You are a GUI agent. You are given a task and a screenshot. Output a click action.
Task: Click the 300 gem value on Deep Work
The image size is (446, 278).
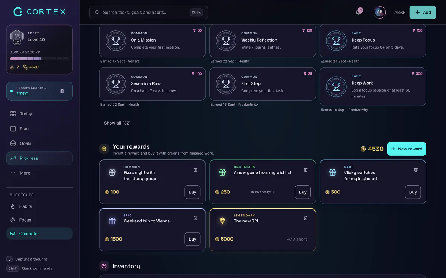pos(417,74)
